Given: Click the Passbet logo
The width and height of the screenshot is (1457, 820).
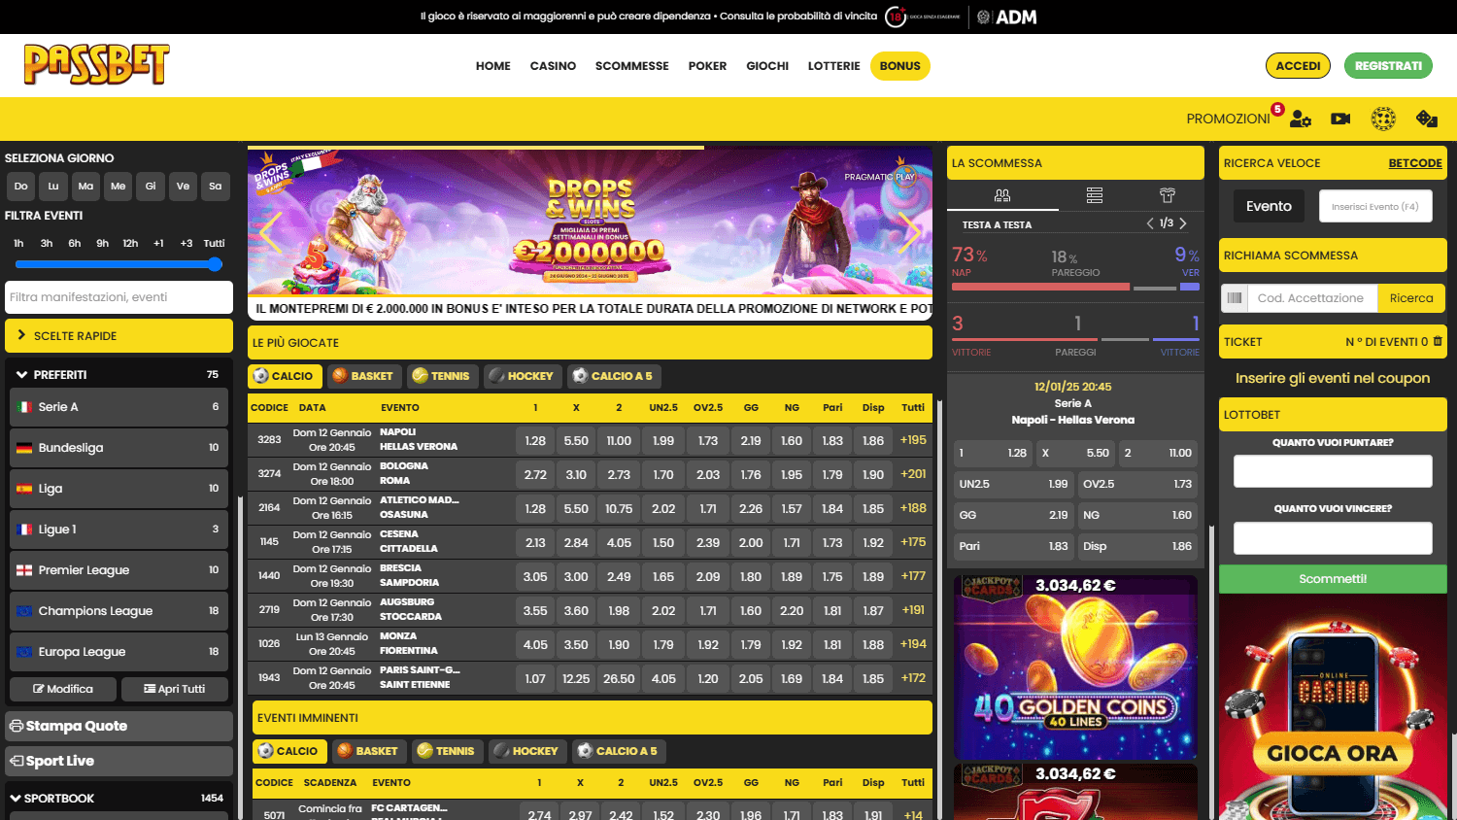Looking at the screenshot, I should [96, 64].
